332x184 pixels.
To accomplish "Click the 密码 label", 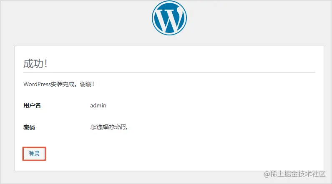I will (x=29, y=127).
